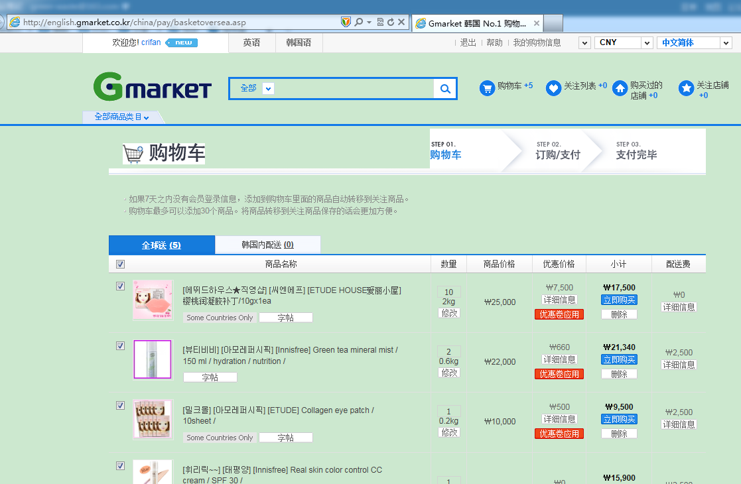This screenshot has height=484, width=741.
Task: Click 修改 for the 0.2kg item quantity
Action: pos(449,432)
